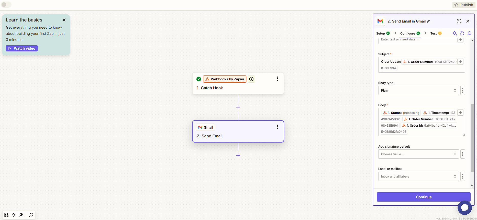This screenshot has height=220, width=477.
Task: Select the Order Number pill in Subject
Action: pos(429,62)
